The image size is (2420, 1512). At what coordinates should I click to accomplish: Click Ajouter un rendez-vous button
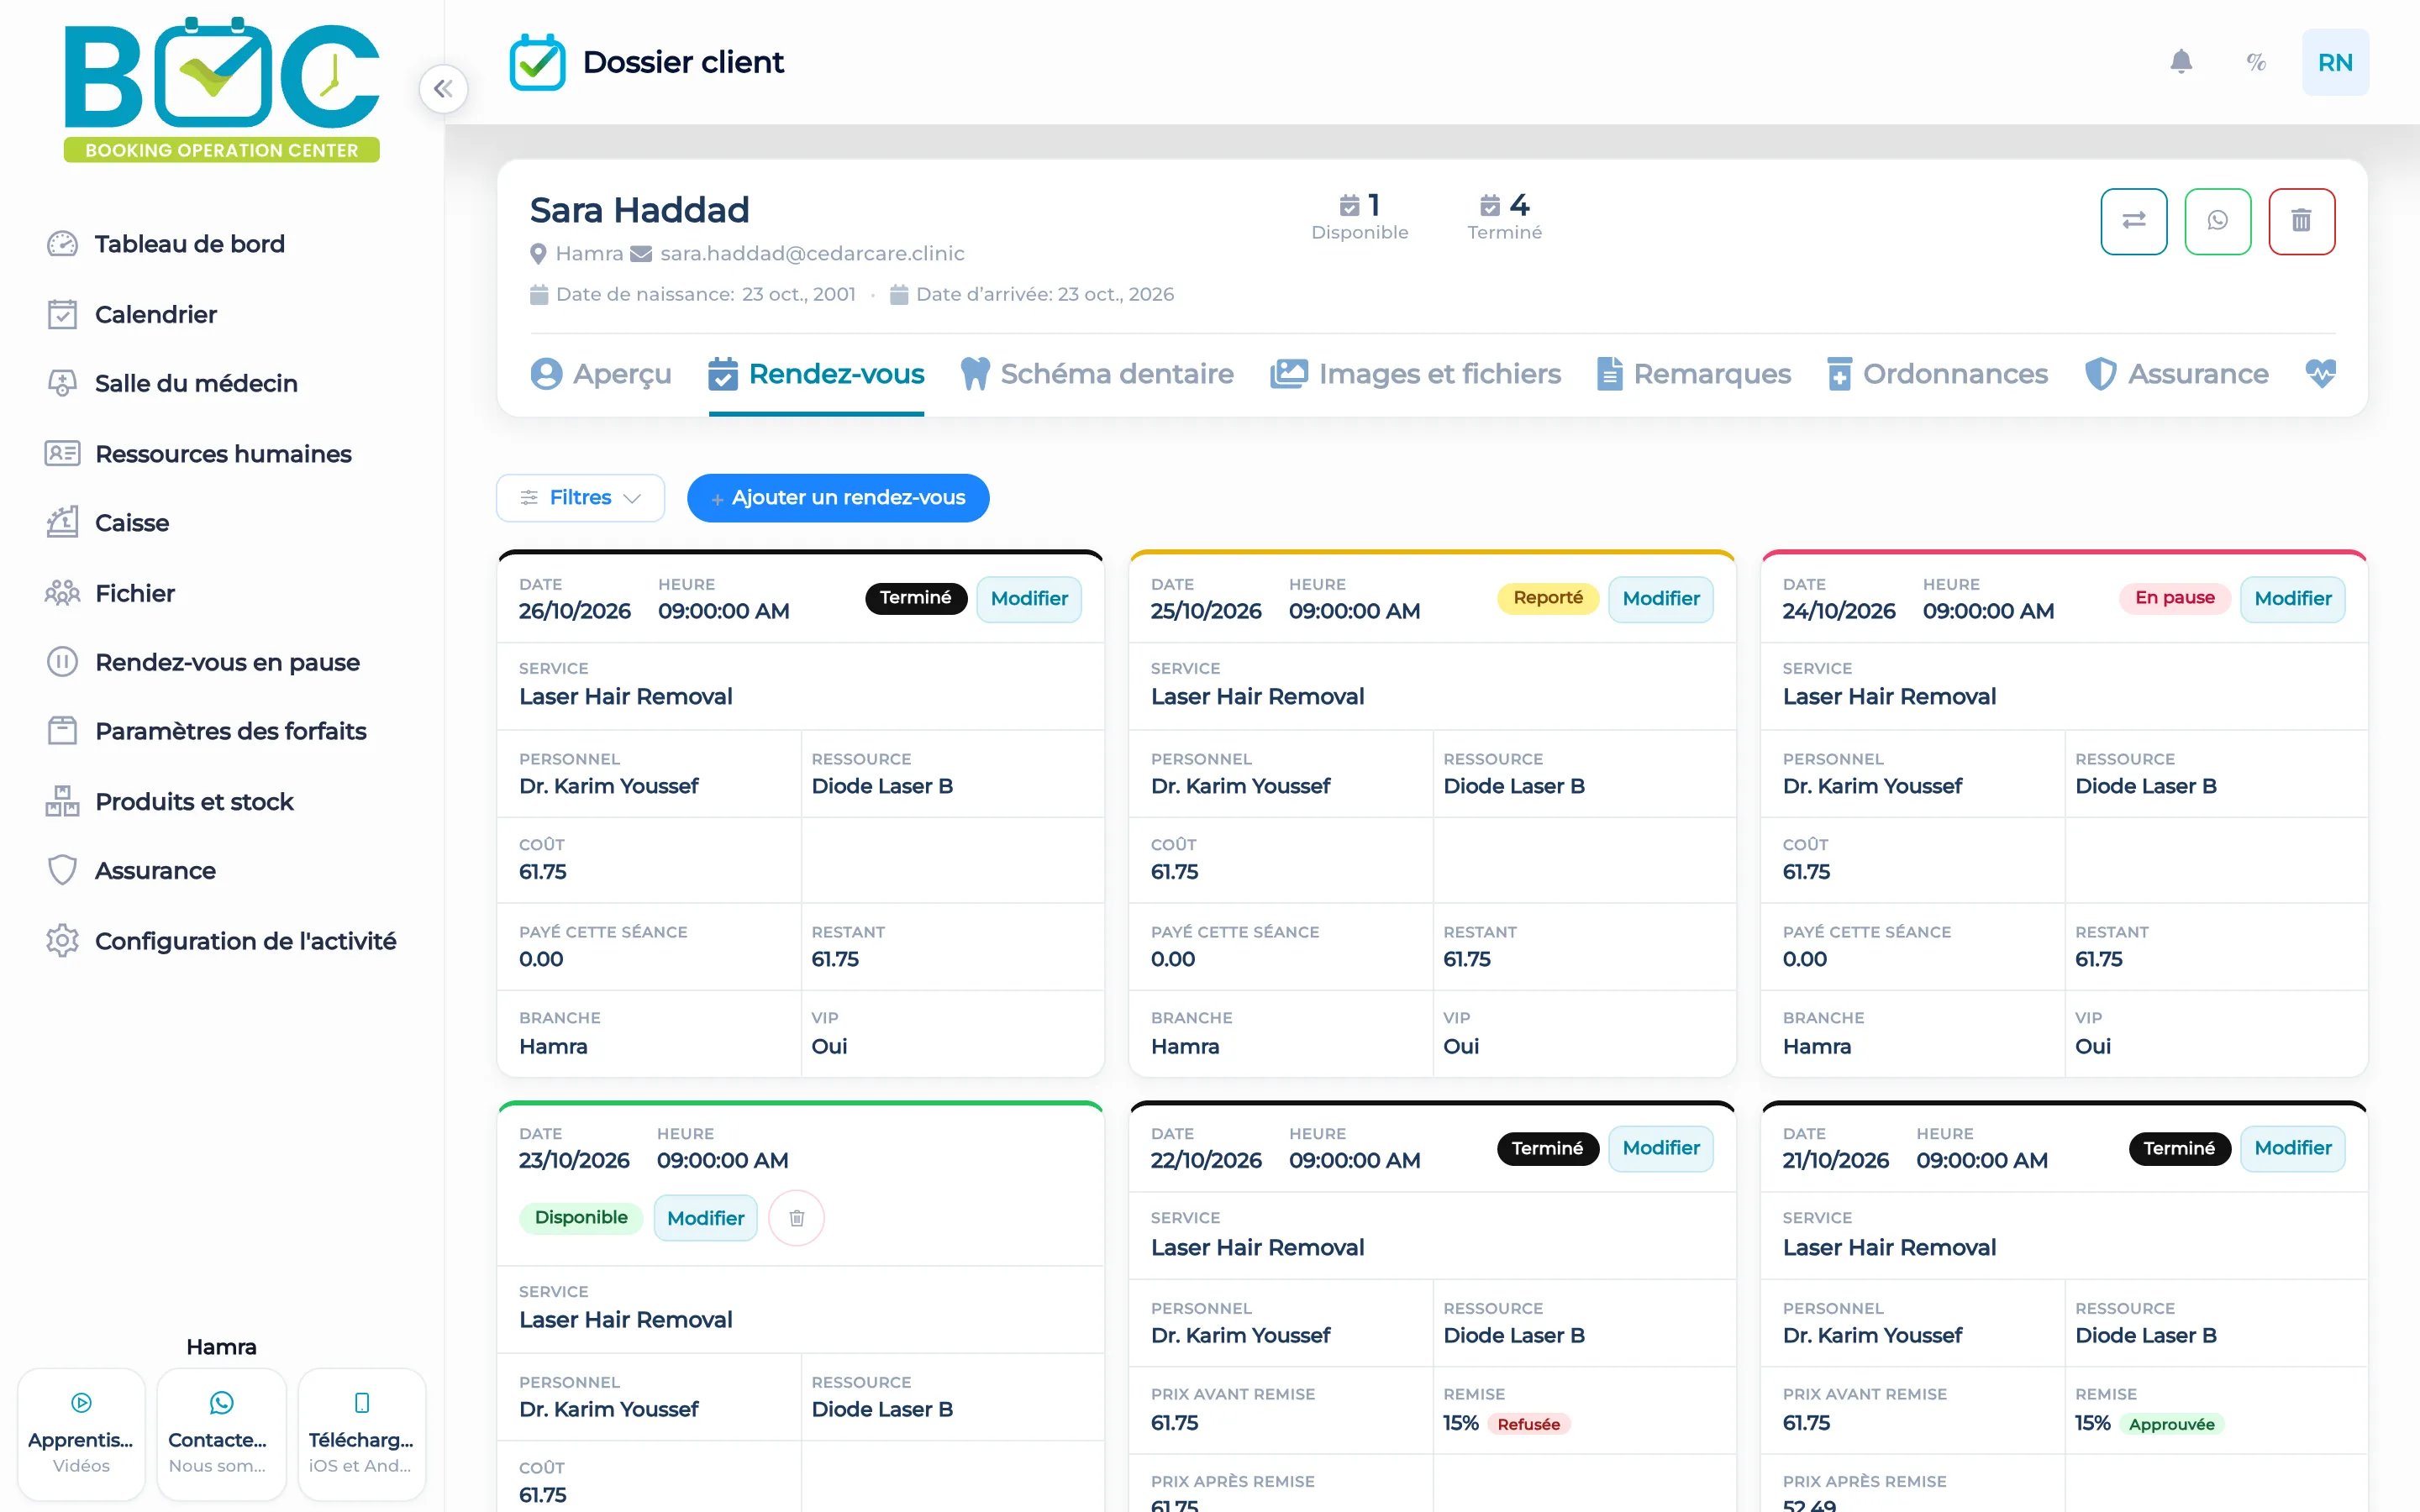point(838,498)
